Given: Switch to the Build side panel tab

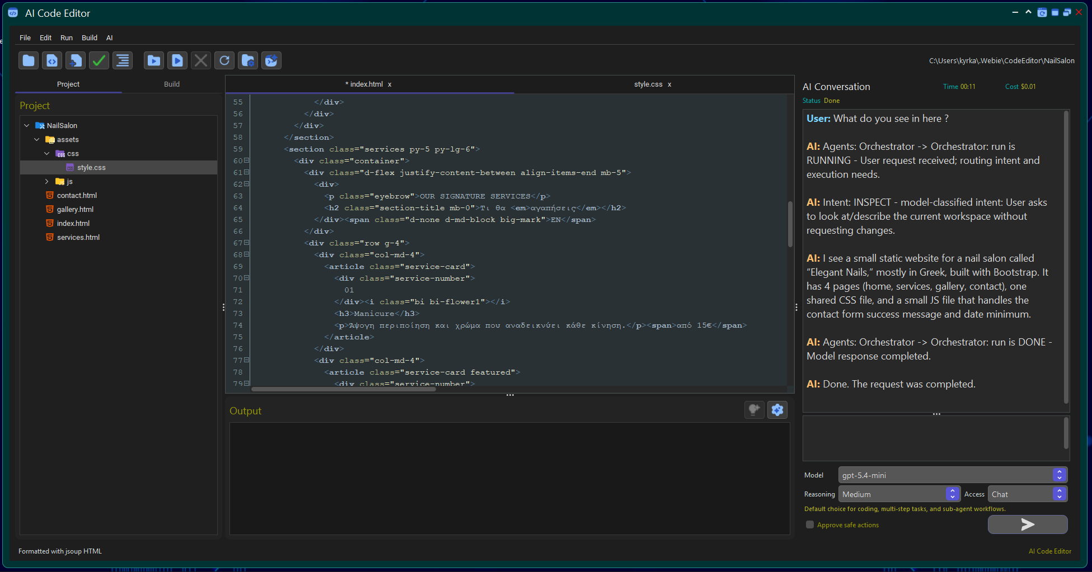Looking at the screenshot, I should click(172, 84).
